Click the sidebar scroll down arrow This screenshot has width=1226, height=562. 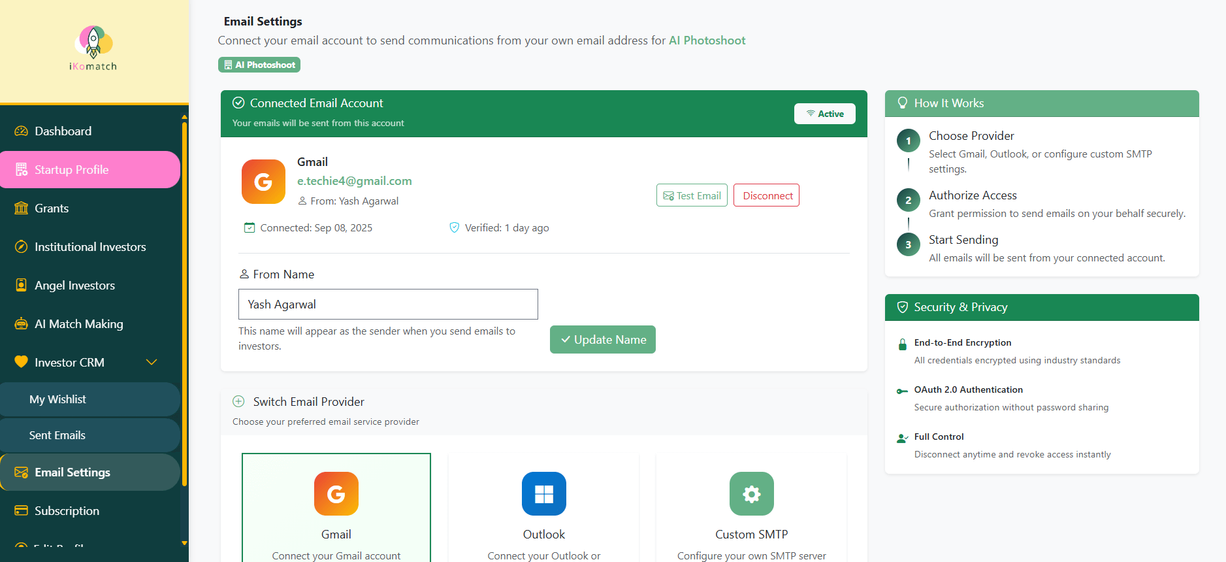(184, 543)
